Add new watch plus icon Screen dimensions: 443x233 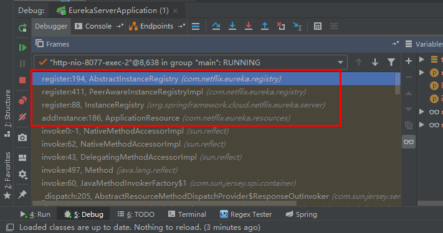[x=409, y=61]
